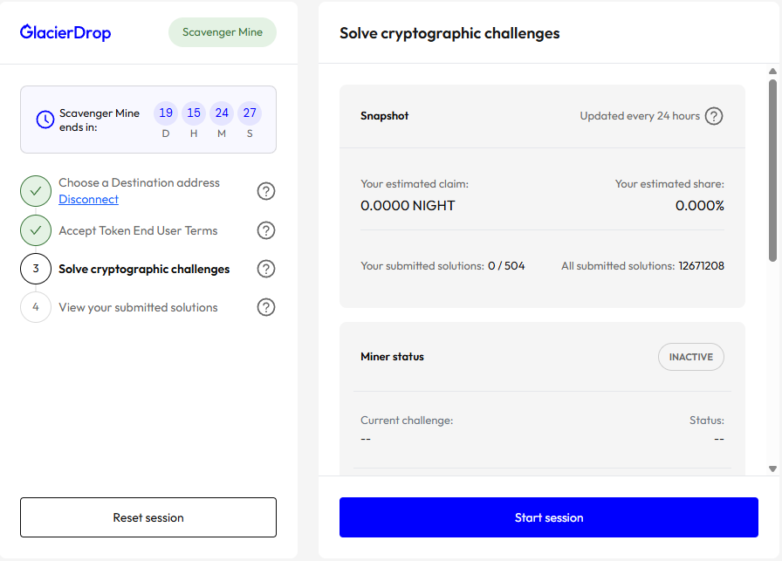Open help for Solve cryptographic challenges step

(x=266, y=269)
